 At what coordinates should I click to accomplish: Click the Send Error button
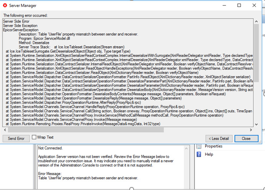pyautogui.click(x=16, y=139)
